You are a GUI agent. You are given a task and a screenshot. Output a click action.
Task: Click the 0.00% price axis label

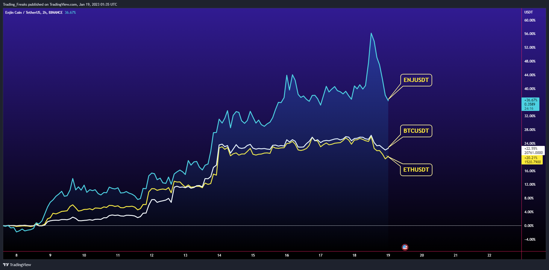click(529, 226)
